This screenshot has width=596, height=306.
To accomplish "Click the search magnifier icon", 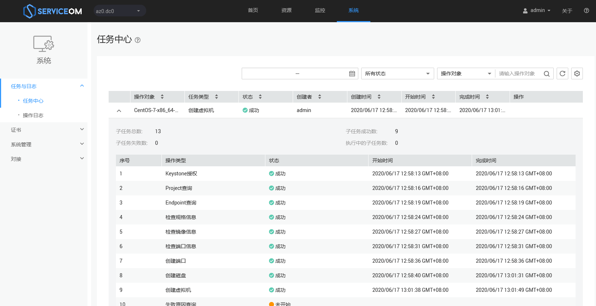I will (546, 74).
